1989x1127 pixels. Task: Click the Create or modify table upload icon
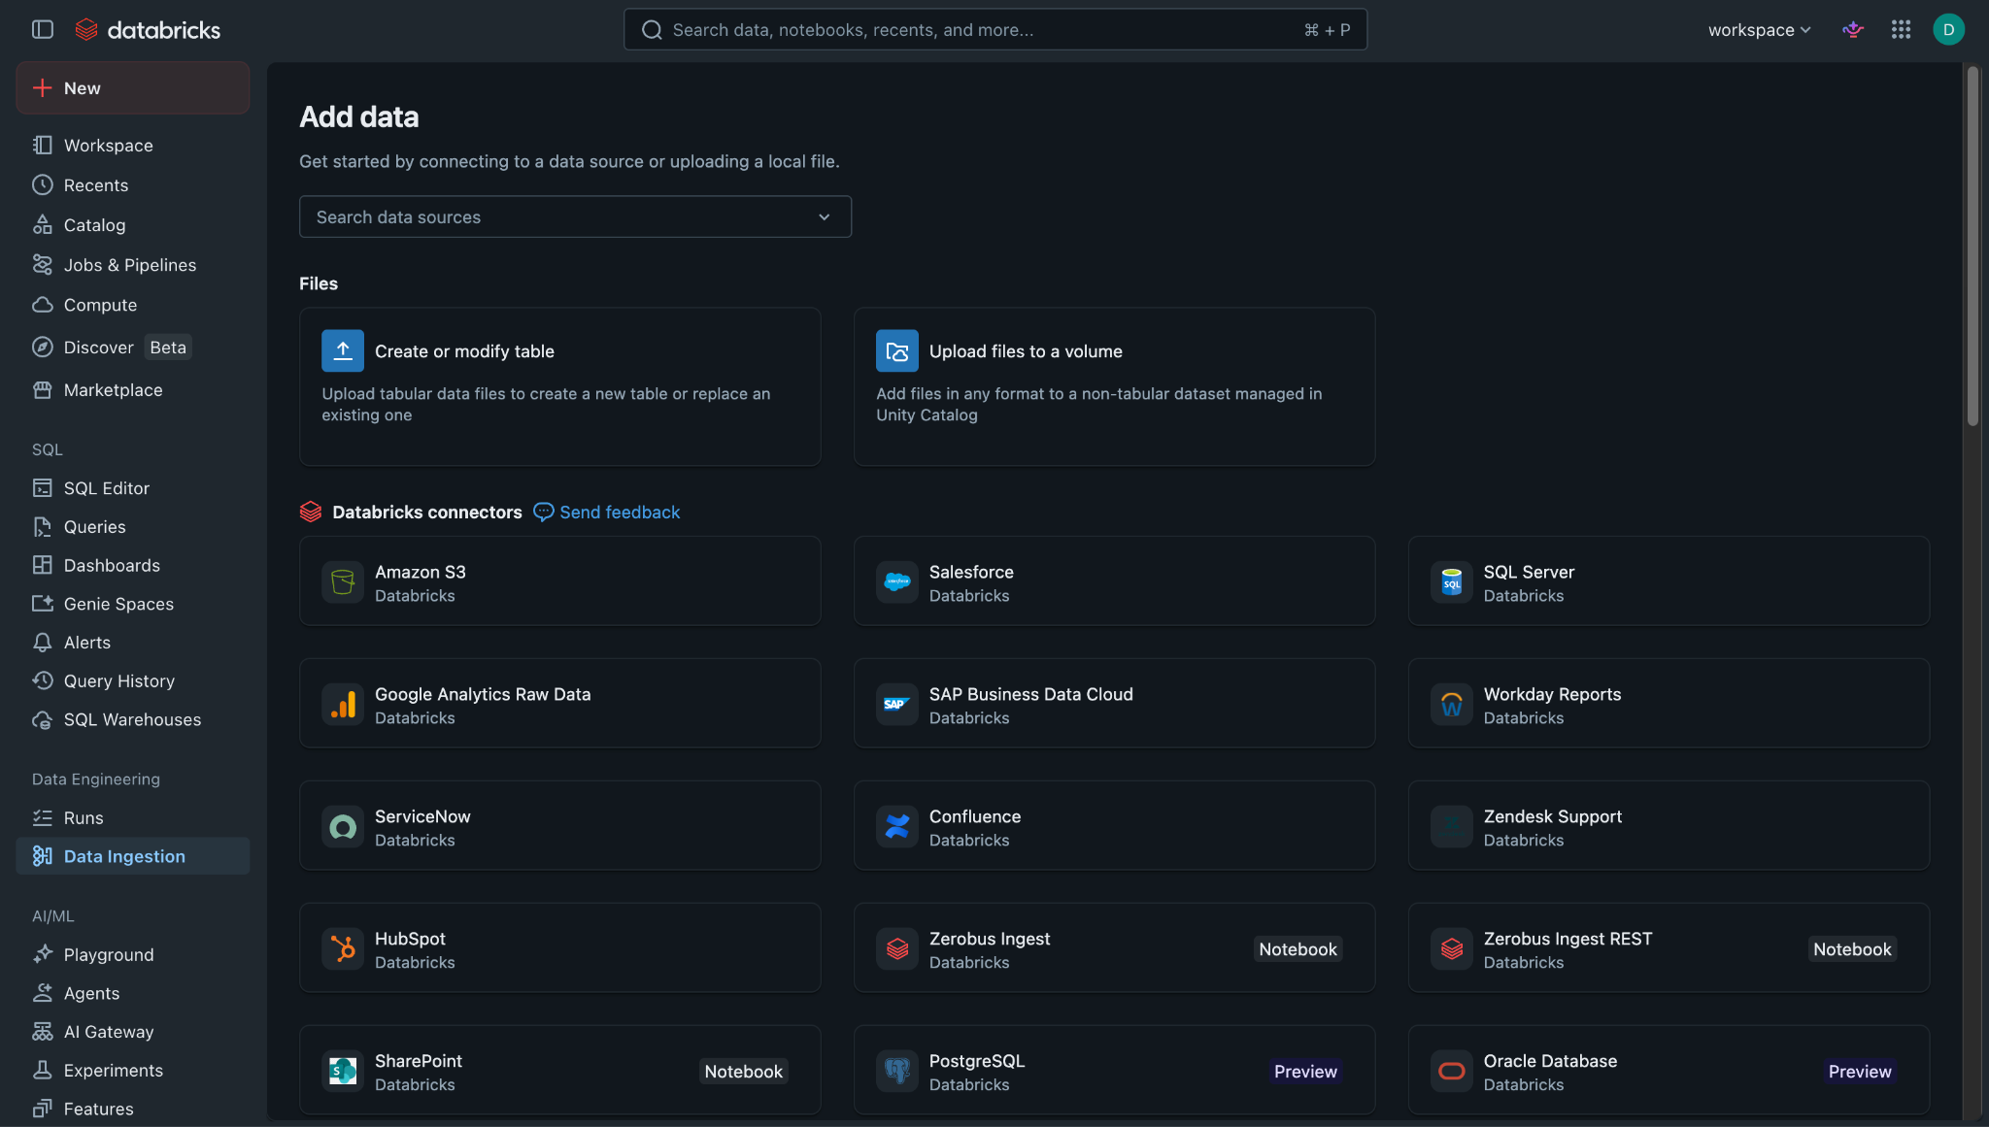point(343,350)
